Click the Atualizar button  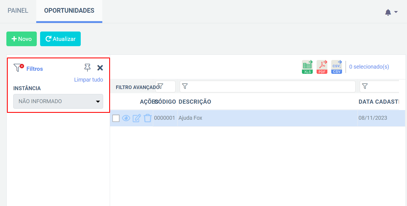pos(60,39)
